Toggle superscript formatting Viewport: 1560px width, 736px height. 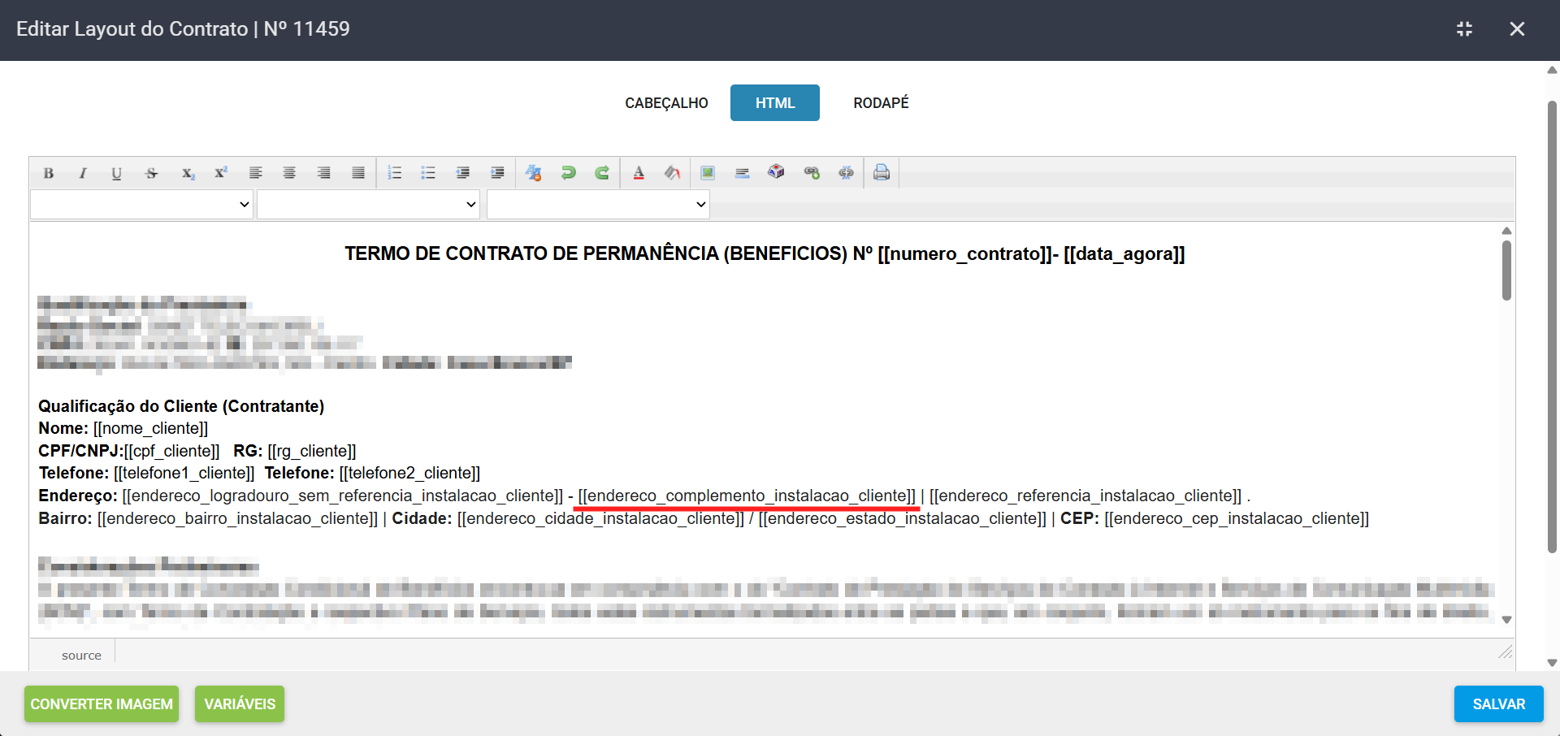point(221,173)
